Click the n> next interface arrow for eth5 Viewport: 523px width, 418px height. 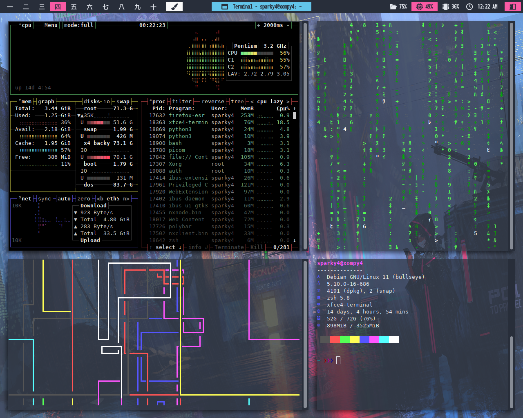(x=126, y=199)
